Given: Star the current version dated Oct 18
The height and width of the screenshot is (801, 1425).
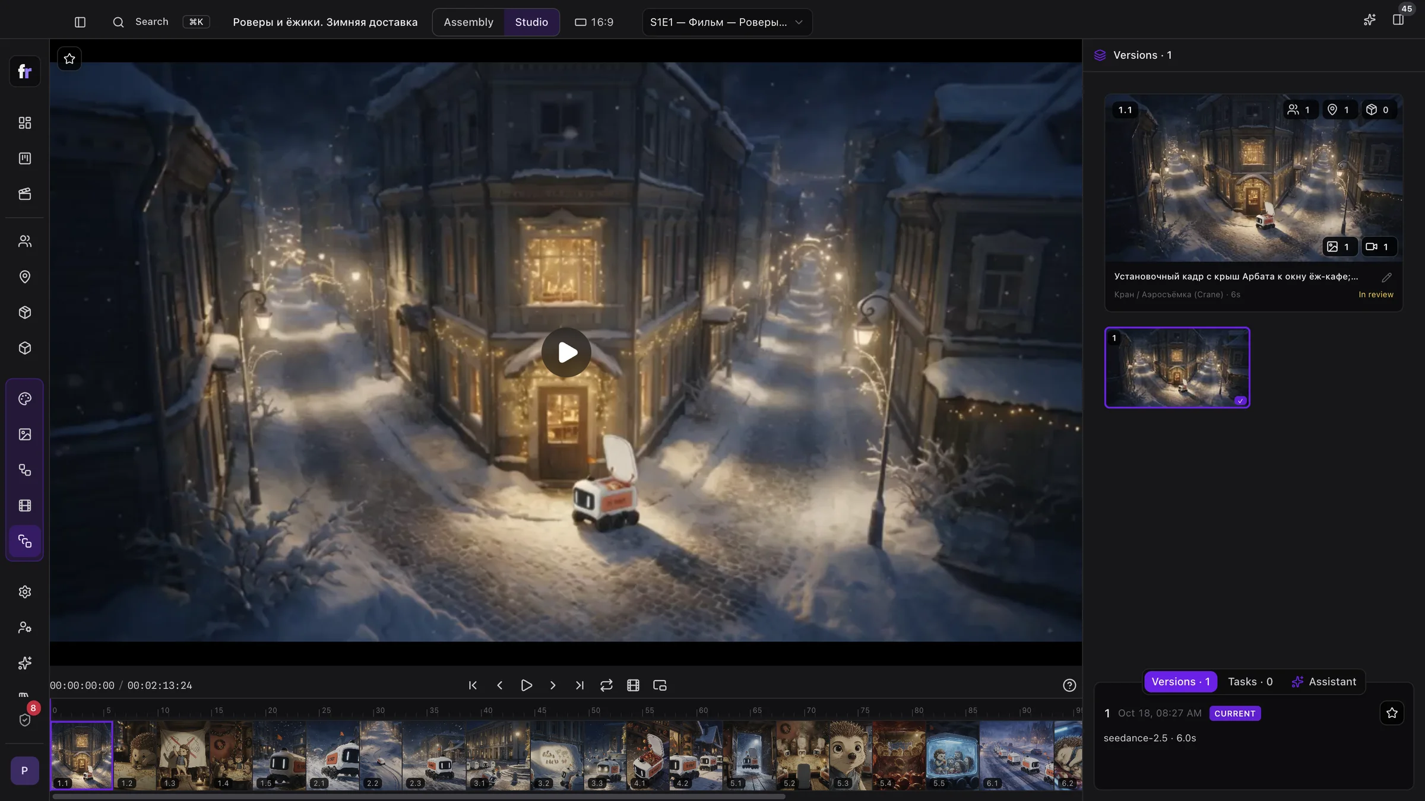Looking at the screenshot, I should point(1392,713).
